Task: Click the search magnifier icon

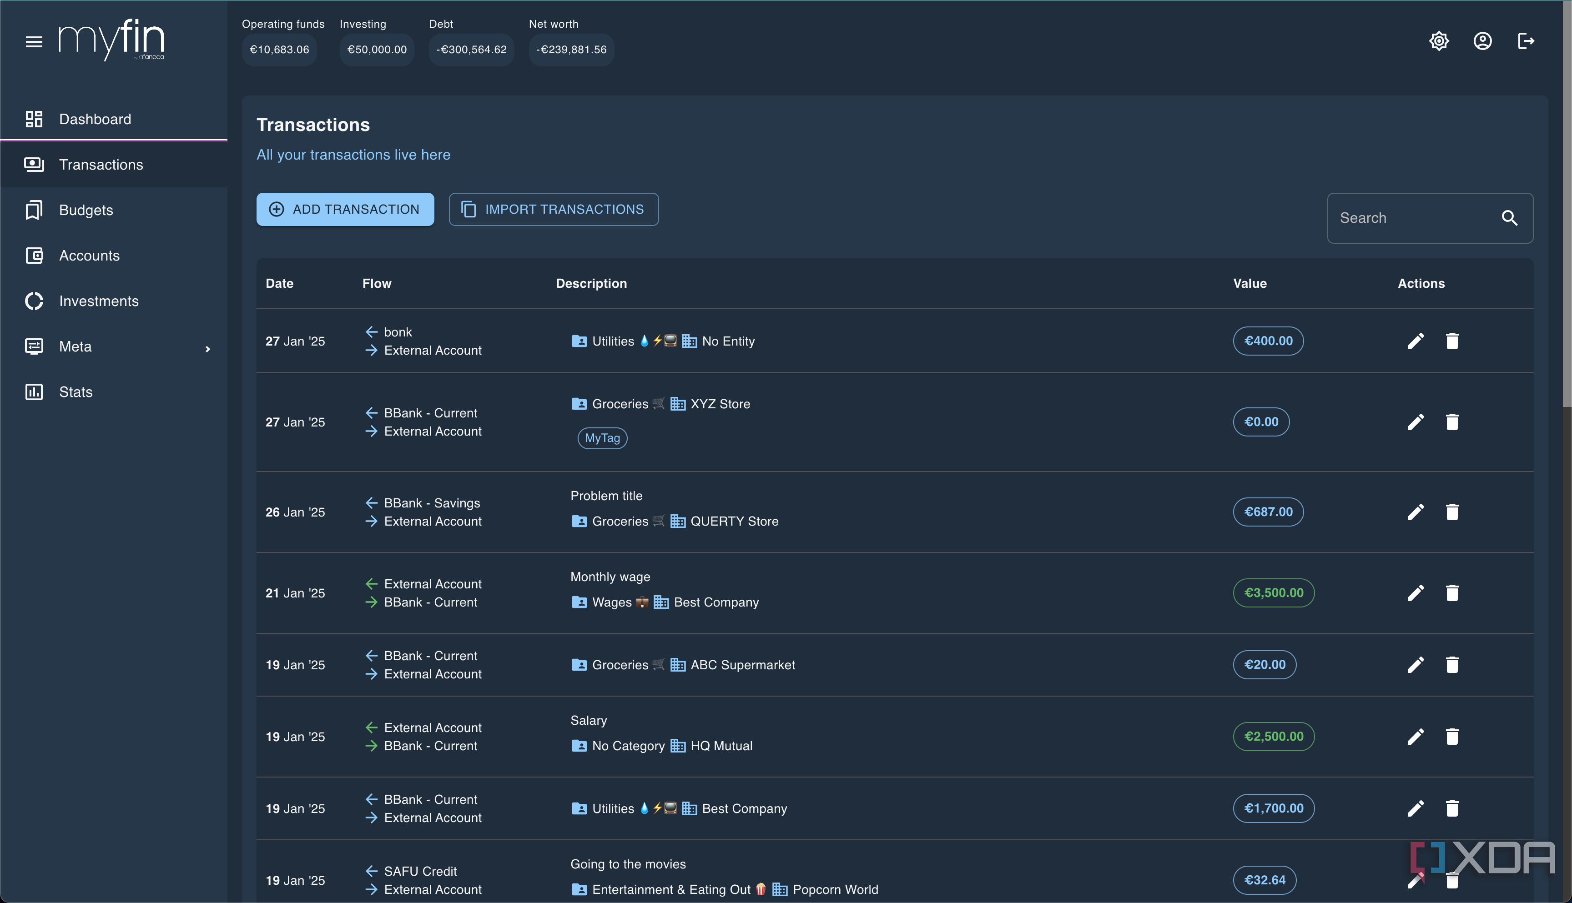Action: coord(1509,218)
